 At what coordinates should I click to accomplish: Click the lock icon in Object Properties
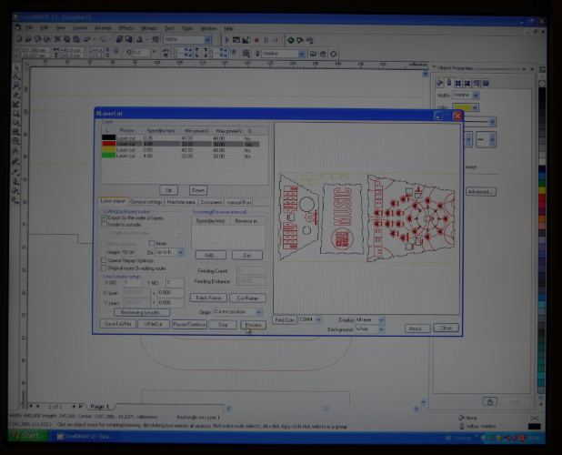(x=489, y=401)
